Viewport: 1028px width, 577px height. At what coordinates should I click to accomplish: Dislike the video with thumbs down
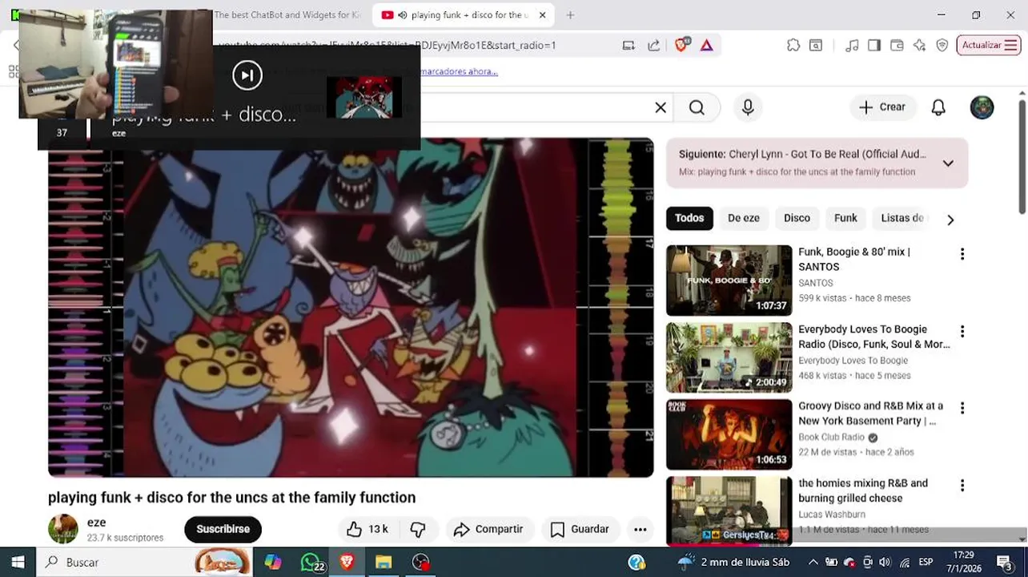coord(418,529)
